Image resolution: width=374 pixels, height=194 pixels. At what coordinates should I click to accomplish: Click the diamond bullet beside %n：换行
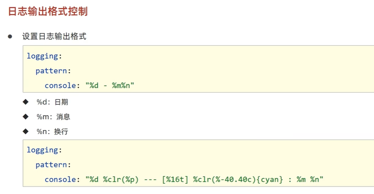pyautogui.click(x=25, y=131)
